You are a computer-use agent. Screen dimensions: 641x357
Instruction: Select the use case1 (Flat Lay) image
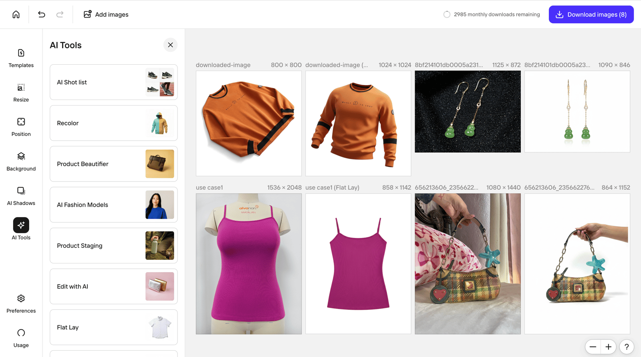pyautogui.click(x=358, y=264)
